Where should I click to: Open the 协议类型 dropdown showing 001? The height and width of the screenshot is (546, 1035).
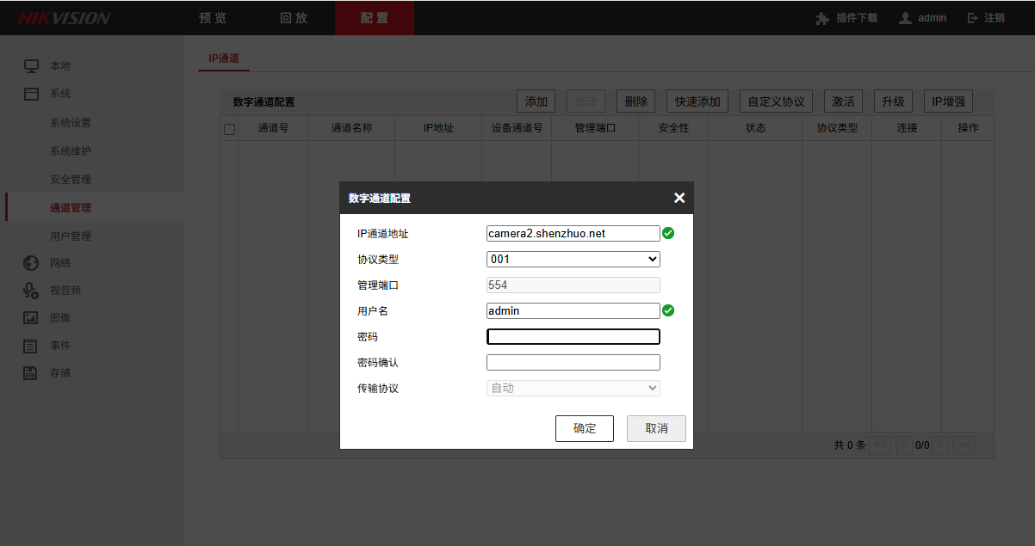(573, 259)
